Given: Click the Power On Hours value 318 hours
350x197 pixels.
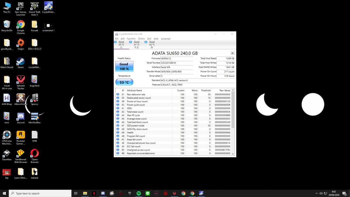Looking at the screenshot, I should click(x=226, y=76).
